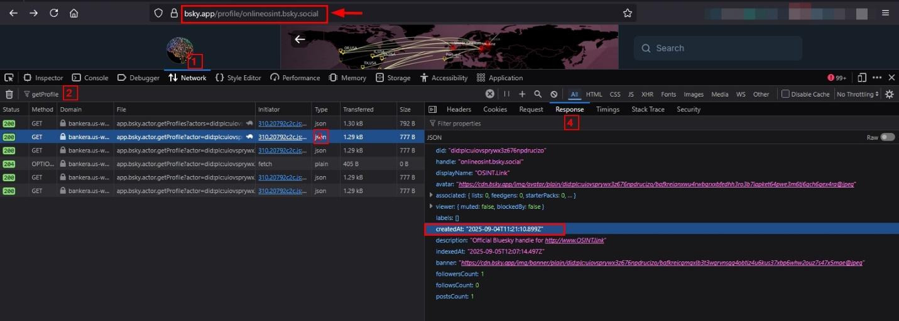Bookmark page with the star icon
Screen dimensions: 899x321
tap(627, 13)
